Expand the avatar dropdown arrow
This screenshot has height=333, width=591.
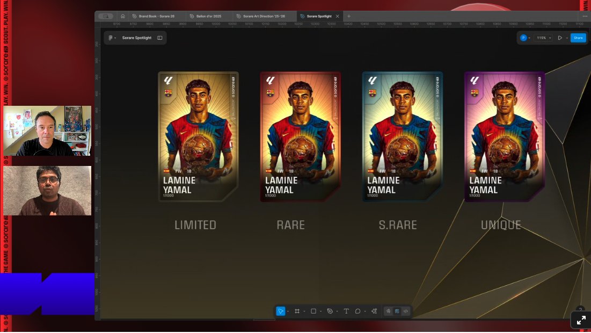529,38
